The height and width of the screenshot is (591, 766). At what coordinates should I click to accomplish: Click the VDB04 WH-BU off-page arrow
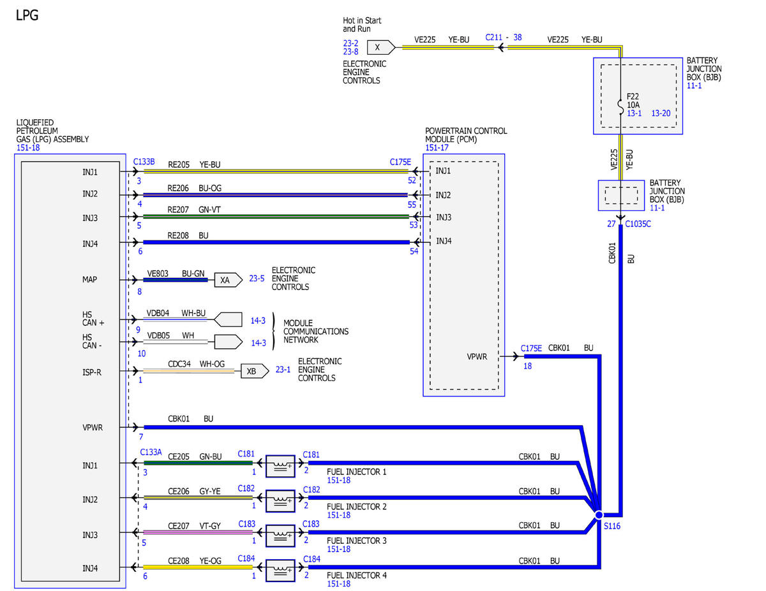pos(229,319)
